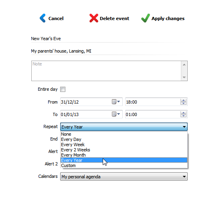The width and height of the screenshot is (219, 214).
Task: Open the Calendars dropdown My personal agenda
Action: (124, 177)
